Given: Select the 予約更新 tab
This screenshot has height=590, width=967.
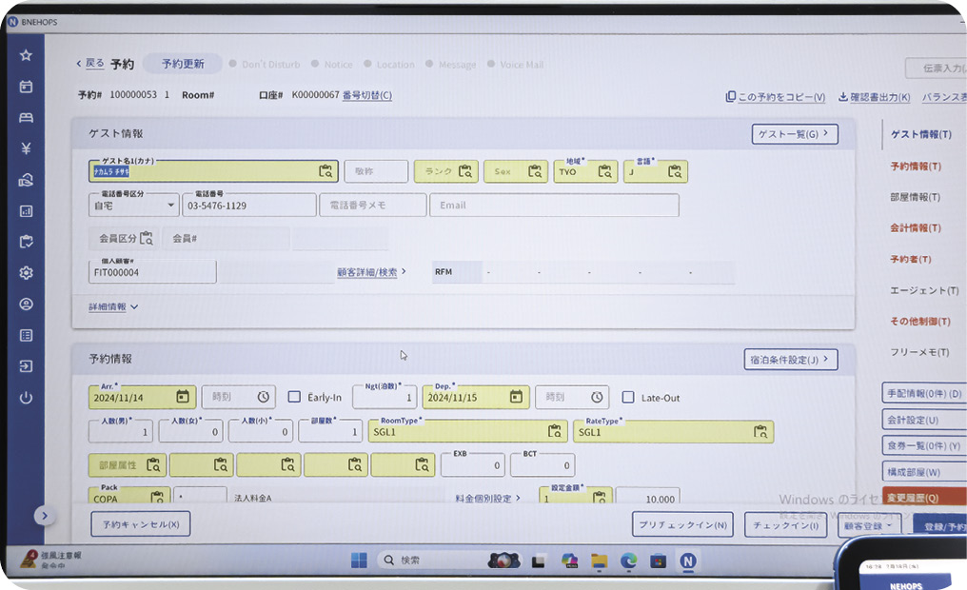Looking at the screenshot, I should pyautogui.click(x=183, y=64).
